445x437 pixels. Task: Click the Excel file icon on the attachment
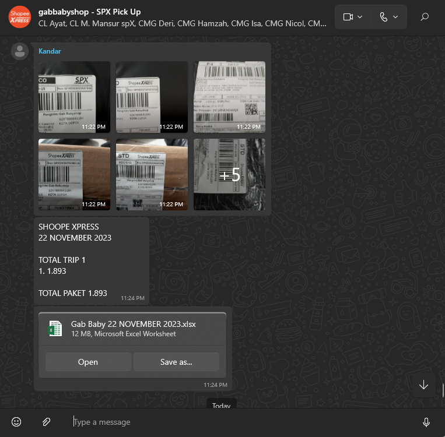(55, 329)
